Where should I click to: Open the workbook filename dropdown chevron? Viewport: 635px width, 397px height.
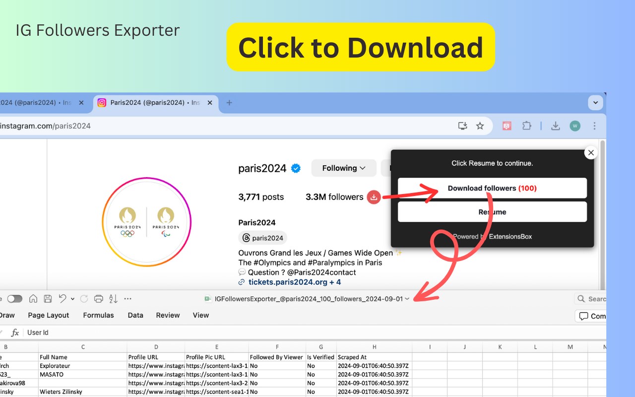[407, 299]
